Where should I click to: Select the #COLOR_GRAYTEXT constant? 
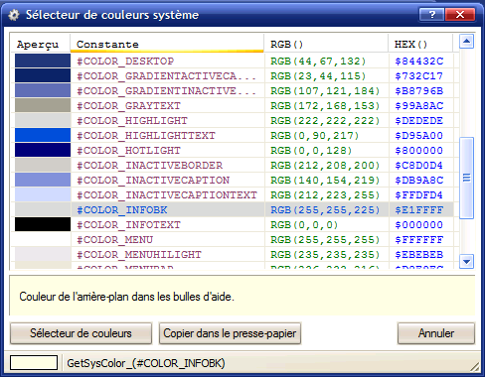pyautogui.click(x=128, y=106)
